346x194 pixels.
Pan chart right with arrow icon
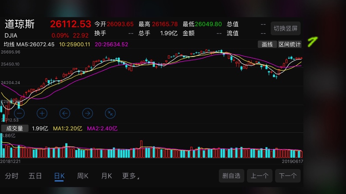(87, 113)
